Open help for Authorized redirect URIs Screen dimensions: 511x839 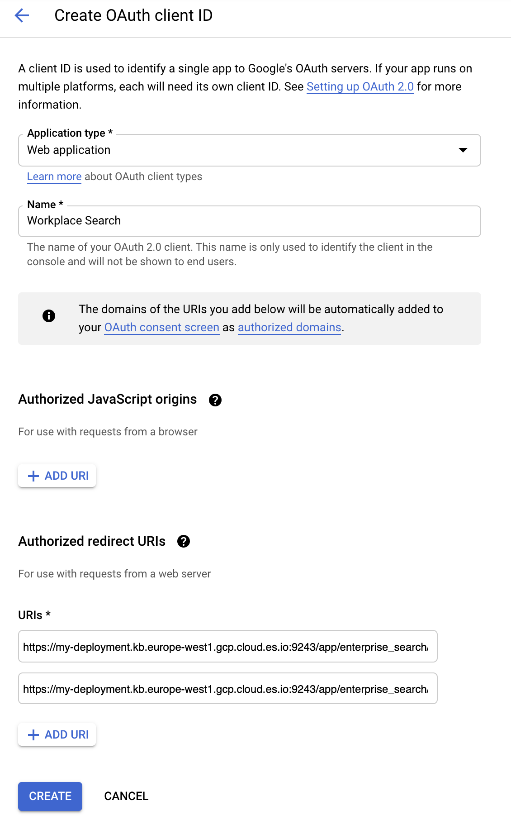(x=184, y=541)
